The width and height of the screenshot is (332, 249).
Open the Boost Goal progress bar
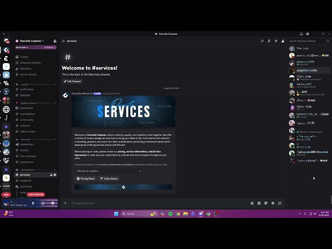click(36, 47)
